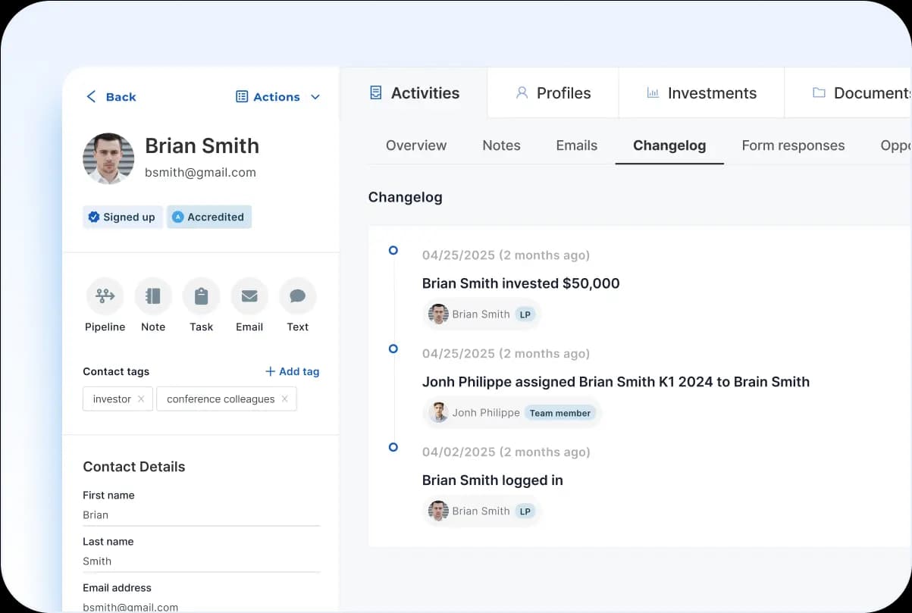
Task: Expand the Actions dropdown menu
Action: [x=277, y=97]
